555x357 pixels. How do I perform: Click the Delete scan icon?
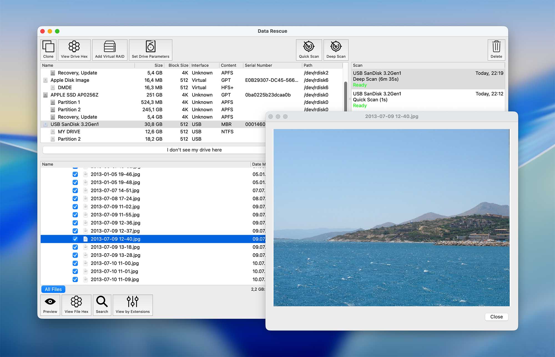[496, 49]
